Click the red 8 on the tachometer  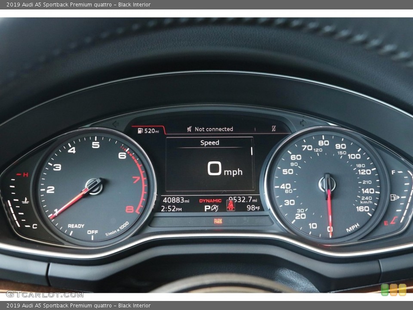(x=129, y=210)
